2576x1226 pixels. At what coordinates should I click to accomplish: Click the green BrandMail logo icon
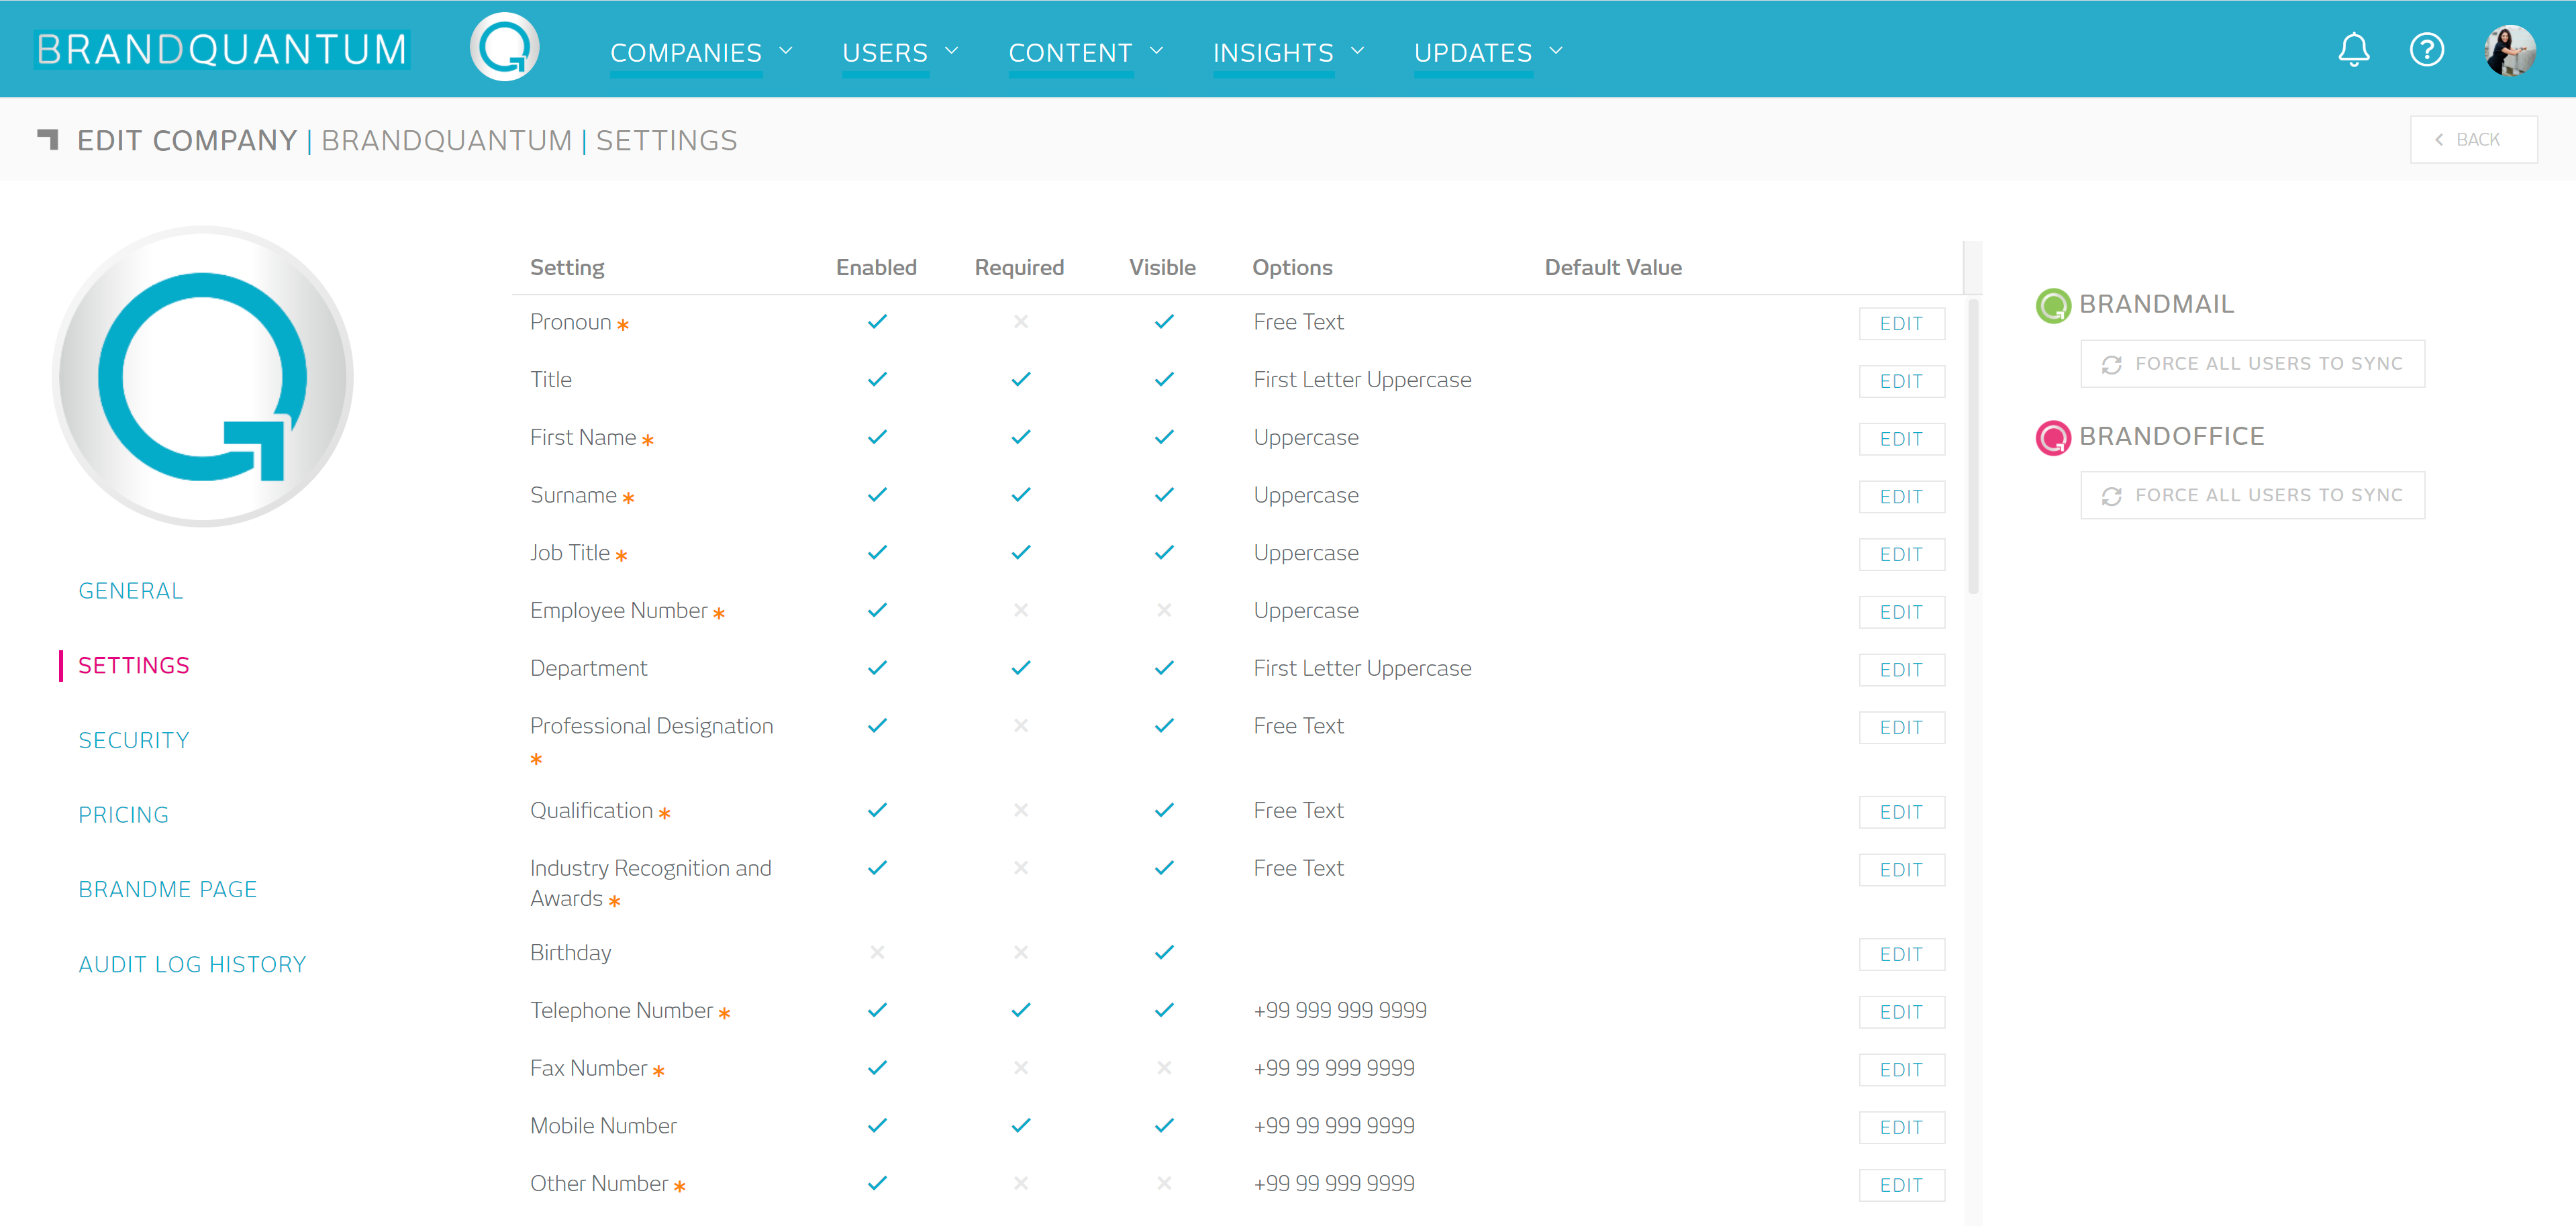(x=2053, y=305)
